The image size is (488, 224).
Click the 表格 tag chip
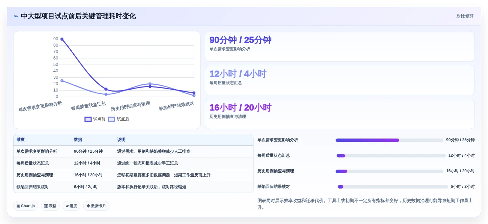click(50, 206)
